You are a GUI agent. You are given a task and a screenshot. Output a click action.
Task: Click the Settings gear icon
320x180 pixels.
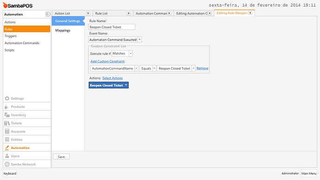pyautogui.click(x=7, y=99)
